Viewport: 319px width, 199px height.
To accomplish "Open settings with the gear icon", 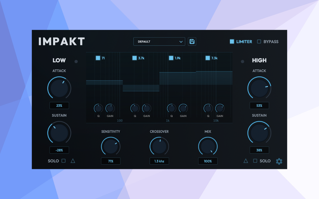I will tap(279, 161).
